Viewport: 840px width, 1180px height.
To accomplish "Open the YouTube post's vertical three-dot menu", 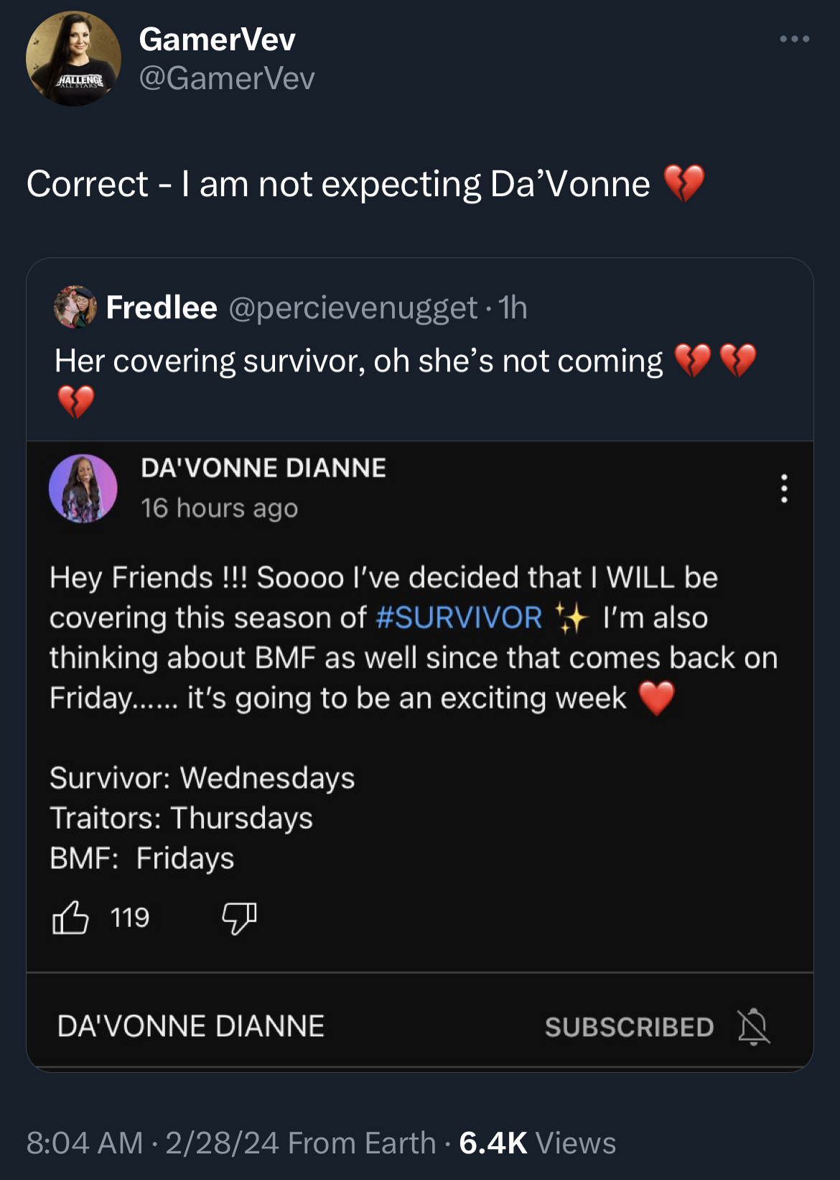I will [x=784, y=488].
